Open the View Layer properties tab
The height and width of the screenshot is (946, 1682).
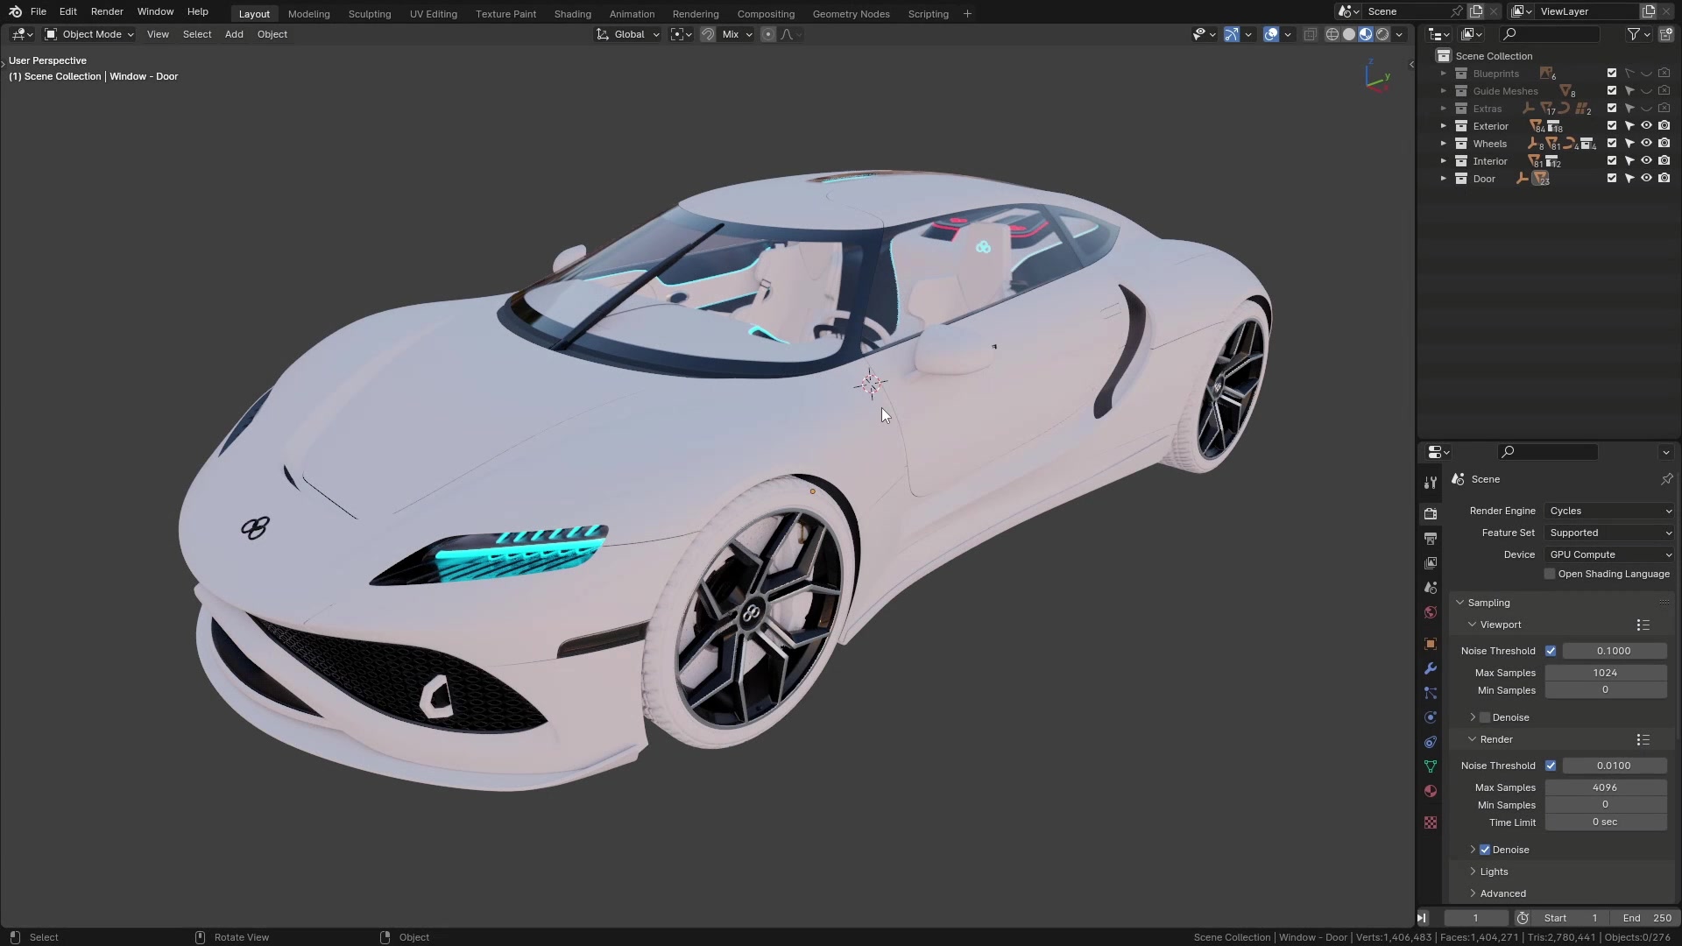click(1431, 563)
